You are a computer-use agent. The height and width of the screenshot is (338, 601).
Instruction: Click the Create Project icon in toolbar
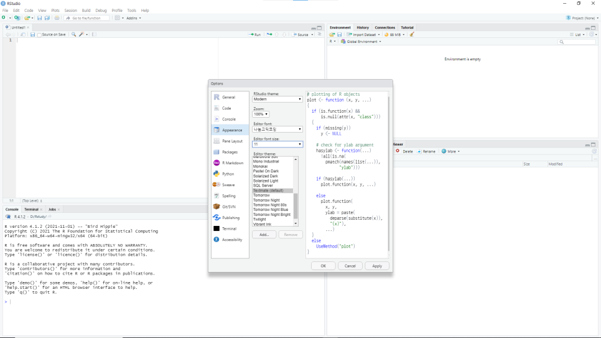(17, 18)
